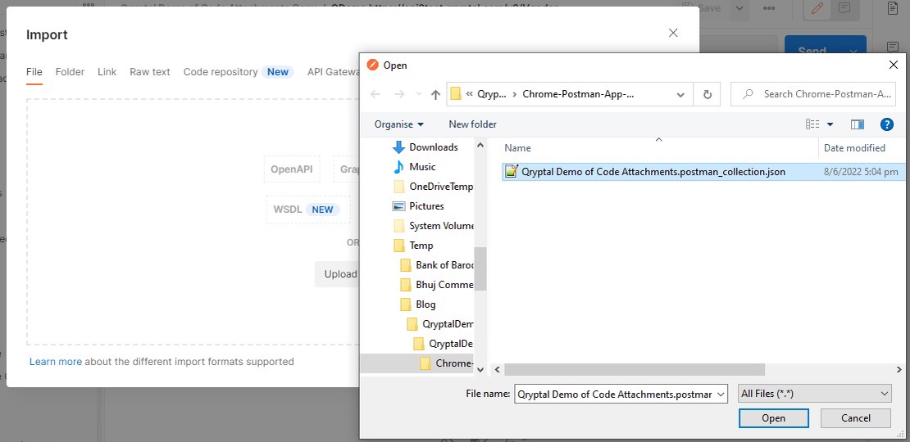The height and width of the screenshot is (442, 910).
Task: Close the Import dialog with X
Action: click(x=673, y=33)
